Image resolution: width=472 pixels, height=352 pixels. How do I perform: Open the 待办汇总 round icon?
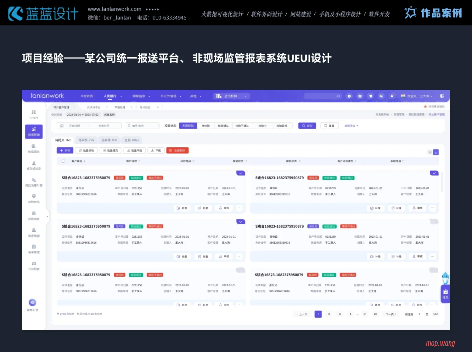pos(32,303)
